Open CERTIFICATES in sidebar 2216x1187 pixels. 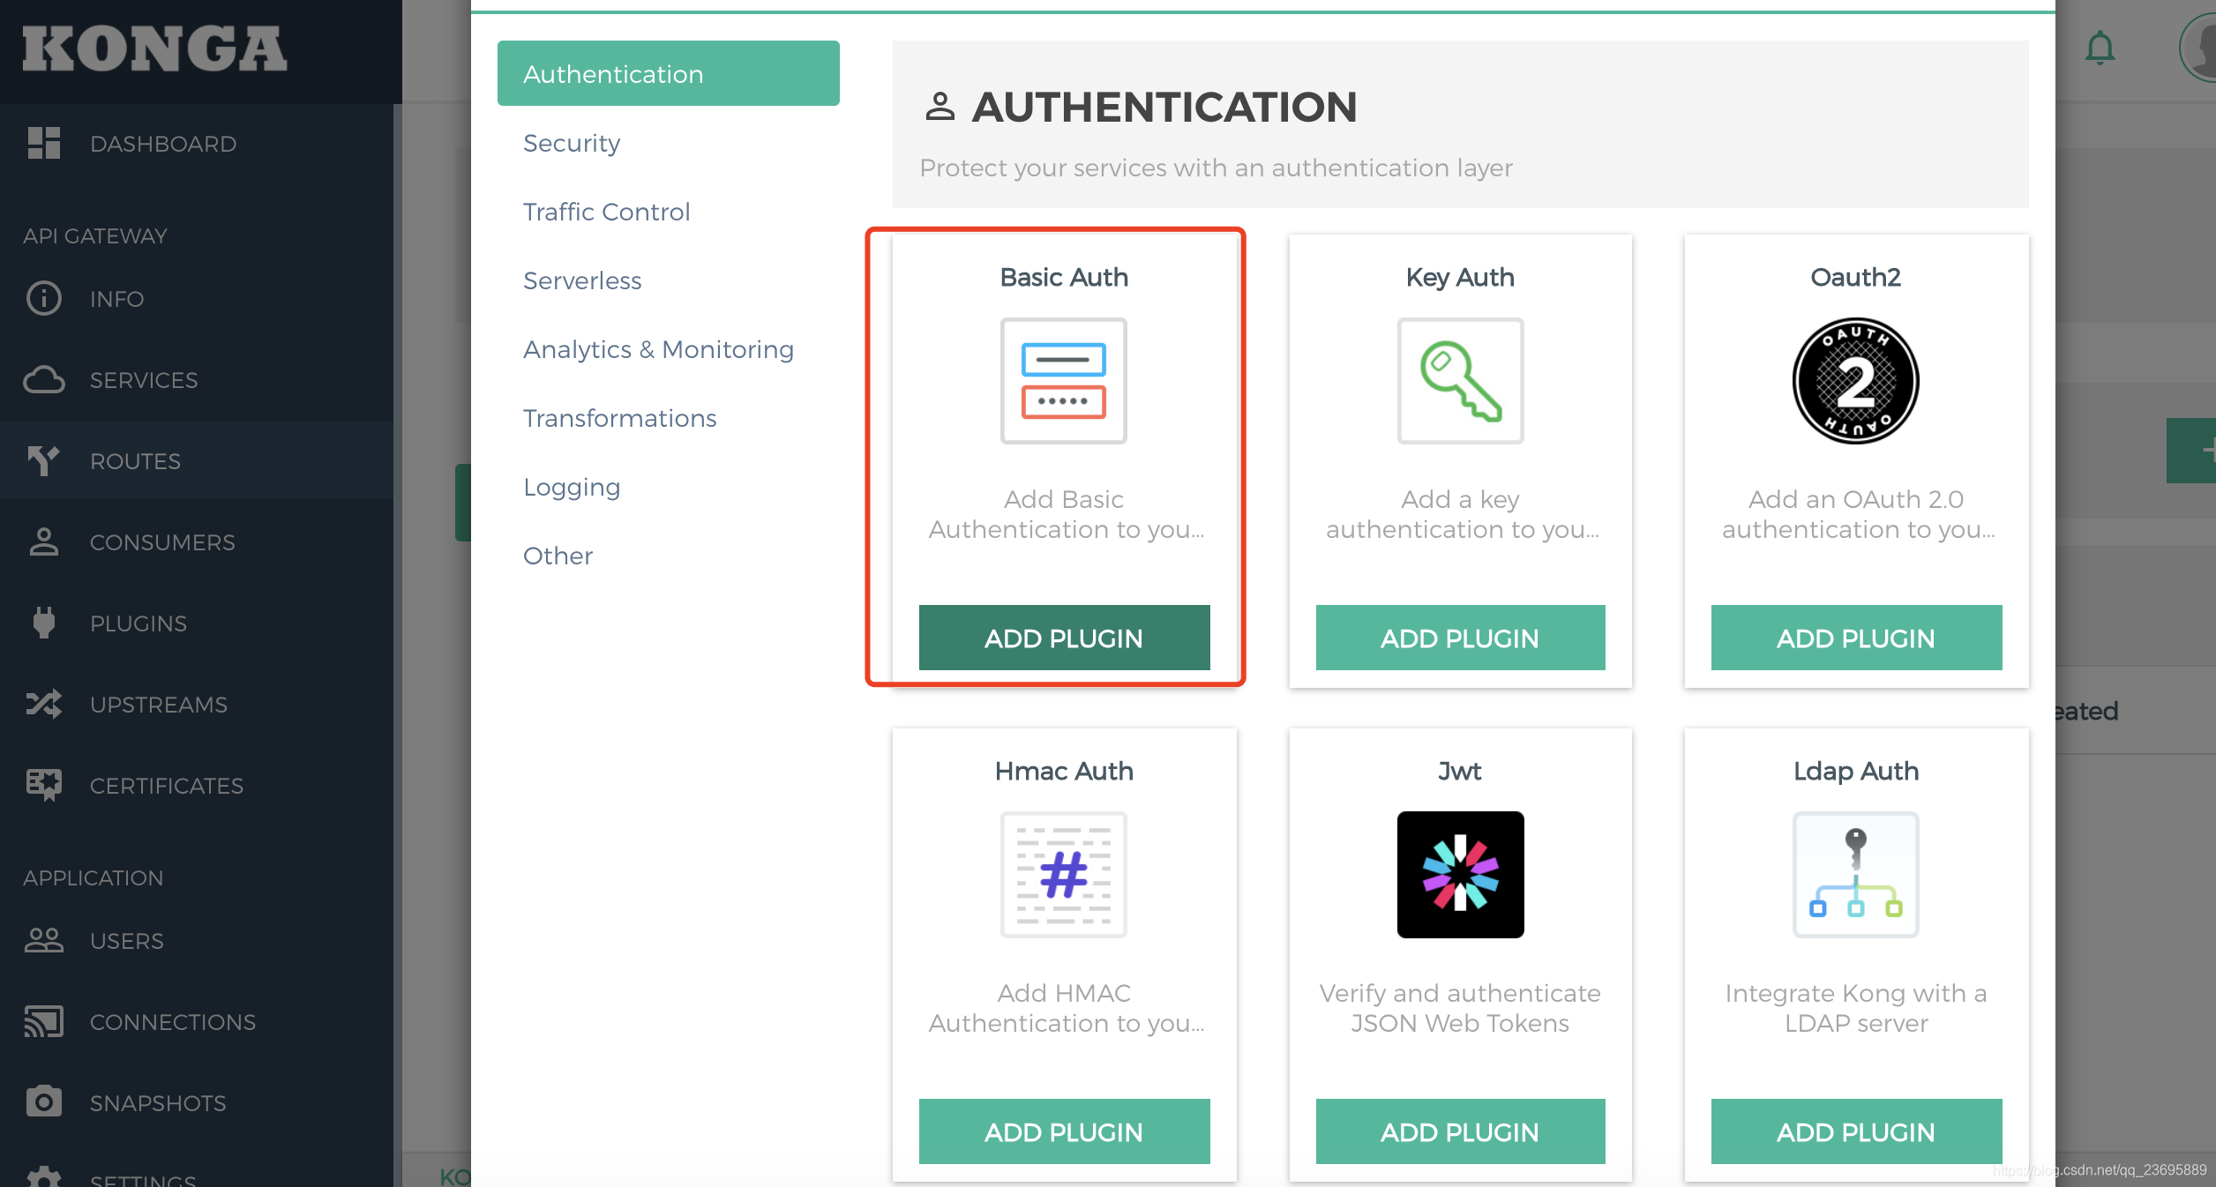[x=197, y=785]
